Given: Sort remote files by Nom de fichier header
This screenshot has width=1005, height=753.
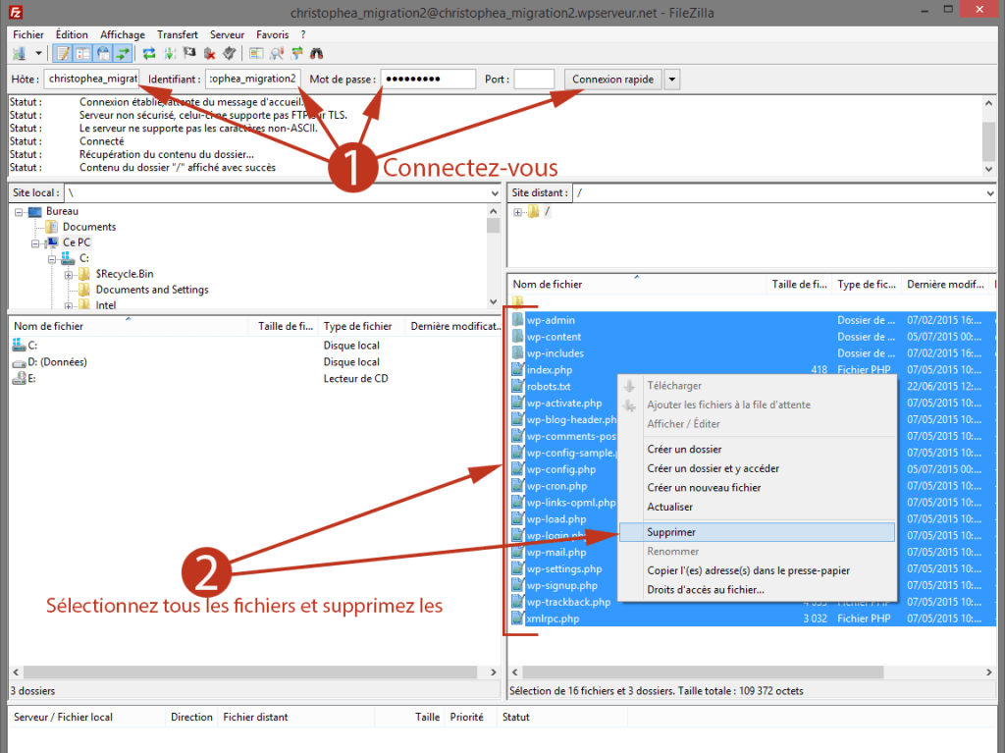Looking at the screenshot, I should point(637,284).
